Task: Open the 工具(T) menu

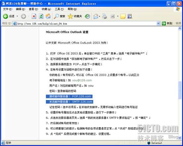Action: [59, 9]
